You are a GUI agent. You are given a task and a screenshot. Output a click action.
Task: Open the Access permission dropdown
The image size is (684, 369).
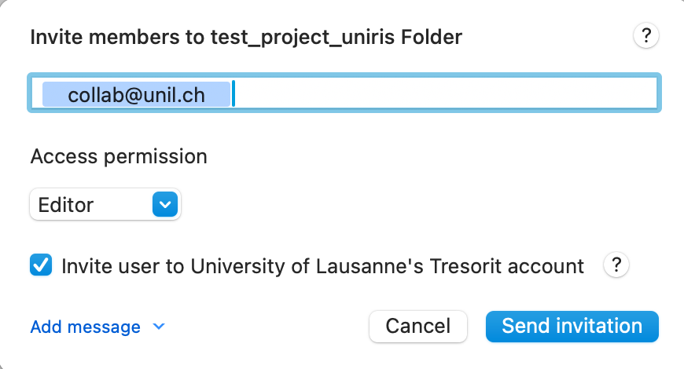click(x=105, y=205)
